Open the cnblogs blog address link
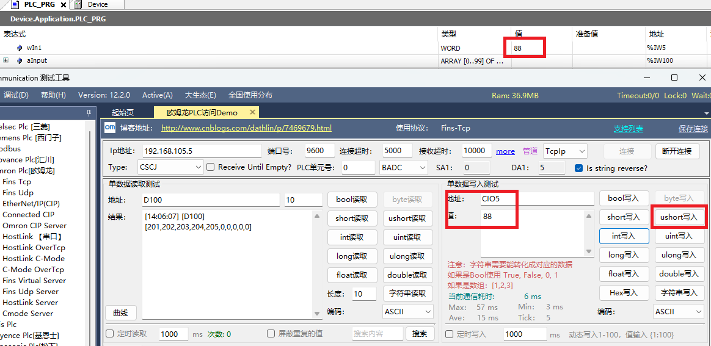711x346 pixels. coord(246,128)
